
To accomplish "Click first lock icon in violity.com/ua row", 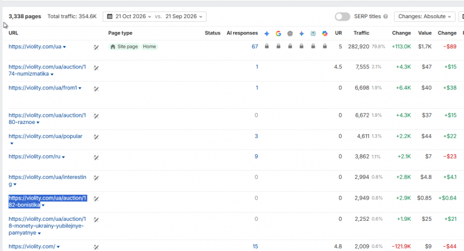I will 267,46.
